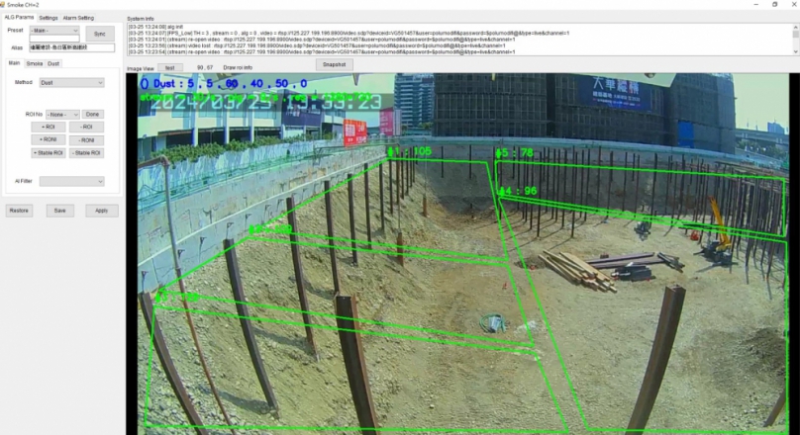Viewport: 800px width, 435px height.
Task: Remove a region with - ROI
Action: pyautogui.click(x=86, y=128)
